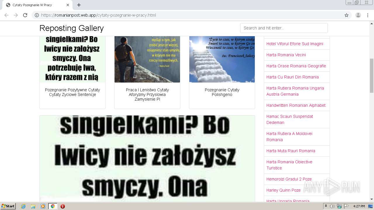Show hidden system tray icons

[326, 206]
